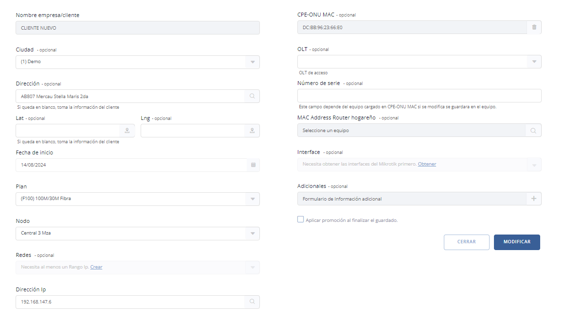Viewport: 583px width, 320px height.
Task: Click the search icon in Dirección Ip field
Action: coord(252,302)
